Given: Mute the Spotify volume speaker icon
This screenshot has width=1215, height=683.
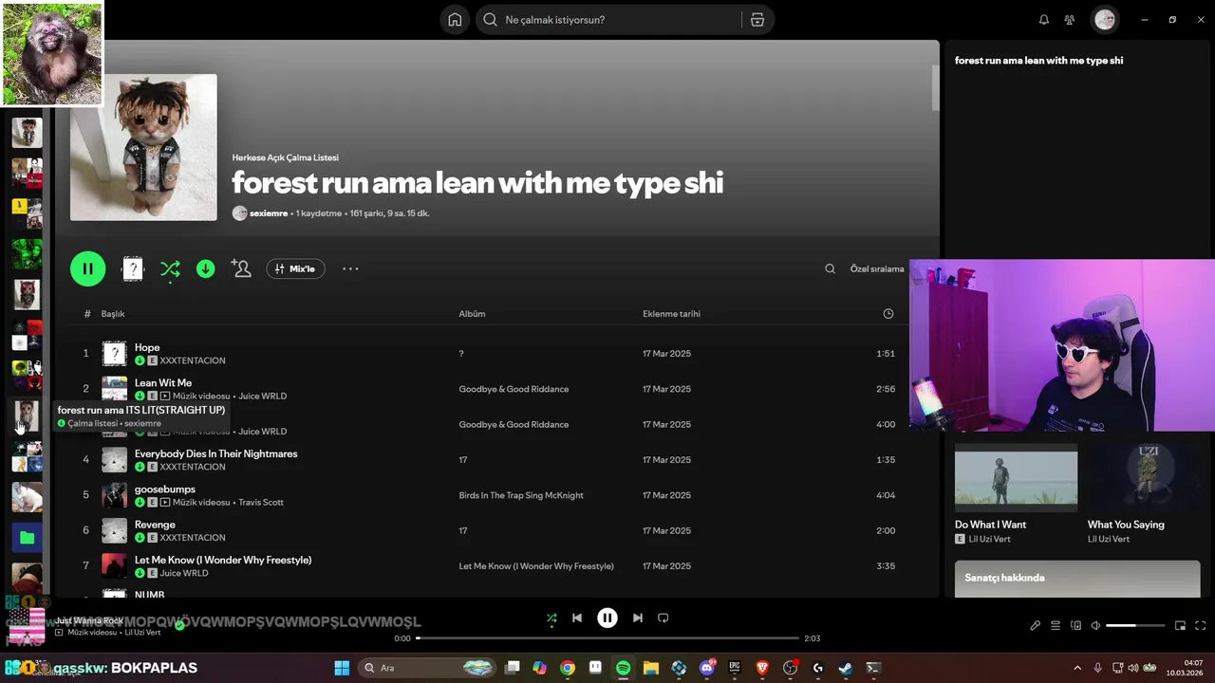Looking at the screenshot, I should (1095, 626).
